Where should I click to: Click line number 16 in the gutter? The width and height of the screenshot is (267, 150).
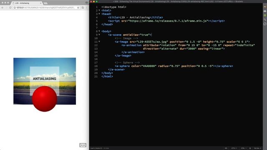(96, 59)
